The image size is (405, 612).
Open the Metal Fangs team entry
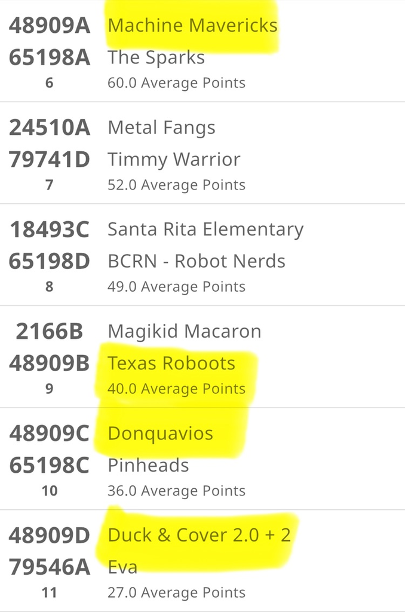tap(161, 128)
